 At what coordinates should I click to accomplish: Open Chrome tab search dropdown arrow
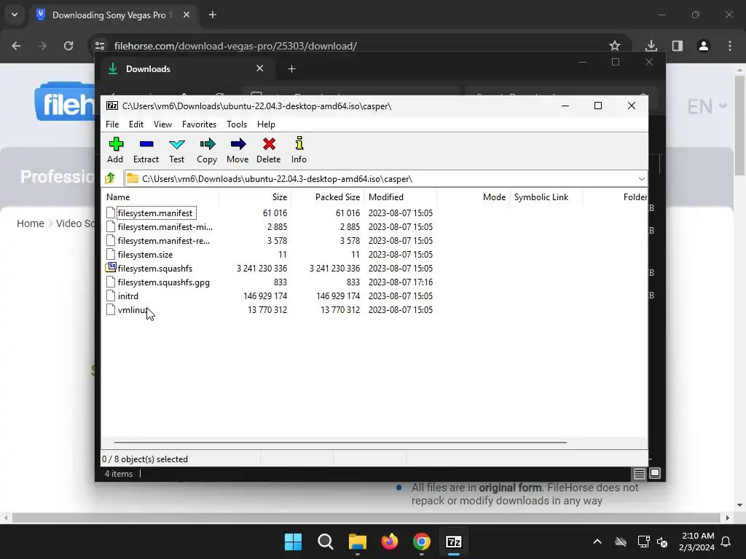click(15, 15)
